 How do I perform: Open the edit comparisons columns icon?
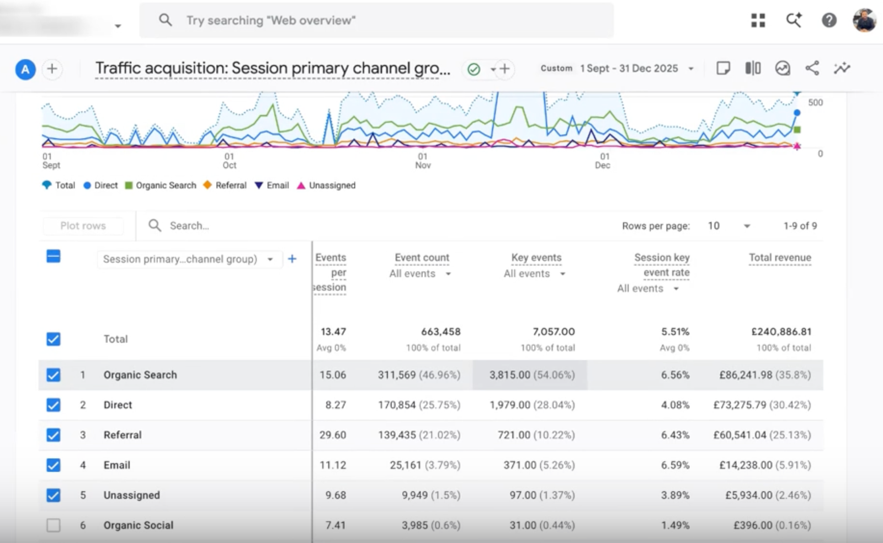click(753, 68)
